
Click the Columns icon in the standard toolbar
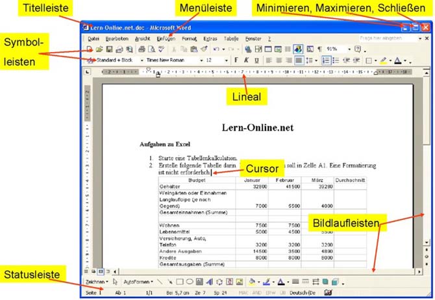point(288,49)
